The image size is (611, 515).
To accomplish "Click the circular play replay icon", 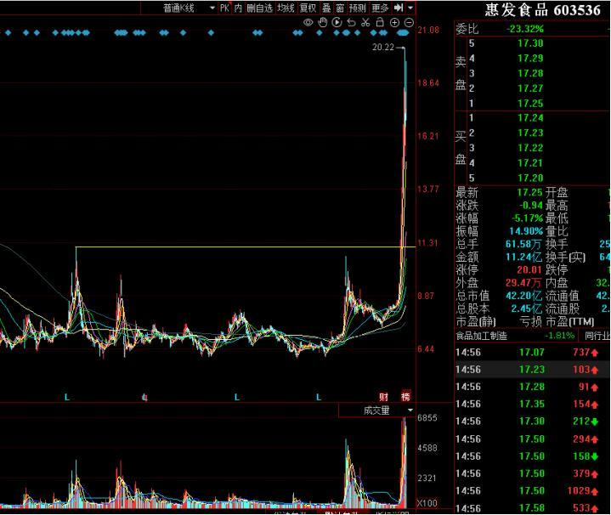I will (337, 22).
